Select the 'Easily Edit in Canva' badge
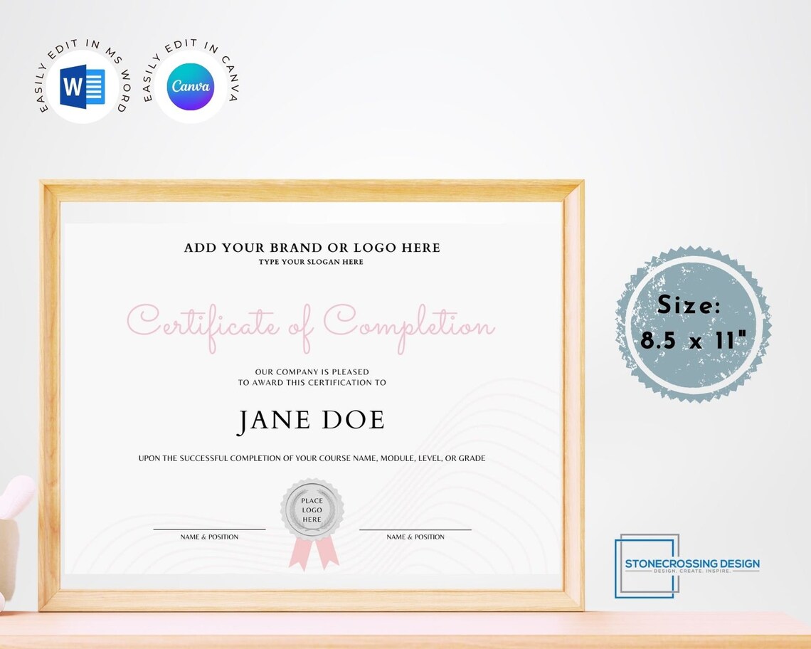Viewport: 811px width, 649px height. [x=189, y=85]
